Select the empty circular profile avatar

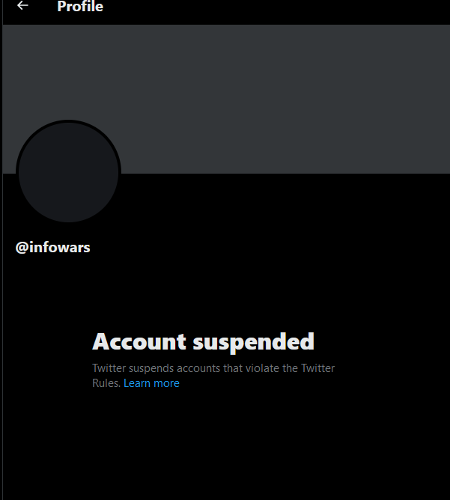click(68, 172)
